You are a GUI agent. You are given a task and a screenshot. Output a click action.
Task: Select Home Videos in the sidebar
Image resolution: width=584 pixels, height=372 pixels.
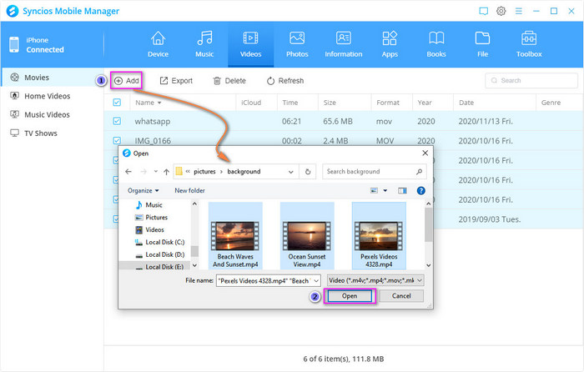(48, 96)
